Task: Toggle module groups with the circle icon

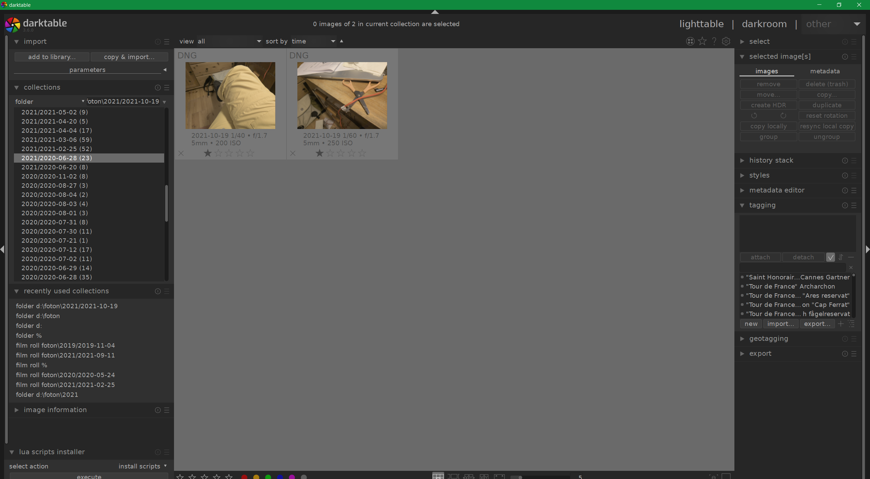Action: [690, 41]
